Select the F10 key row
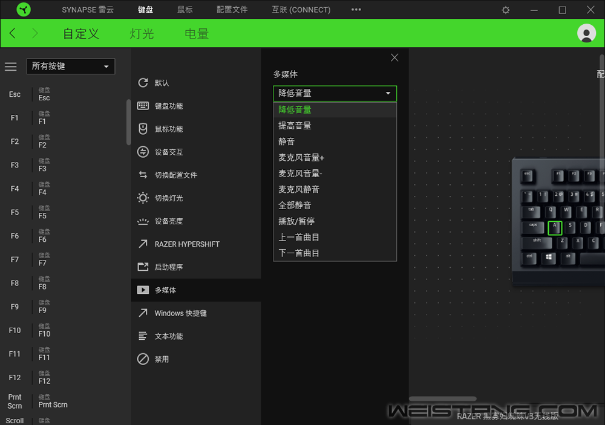Viewport: 605px width, 425px height. (64, 330)
